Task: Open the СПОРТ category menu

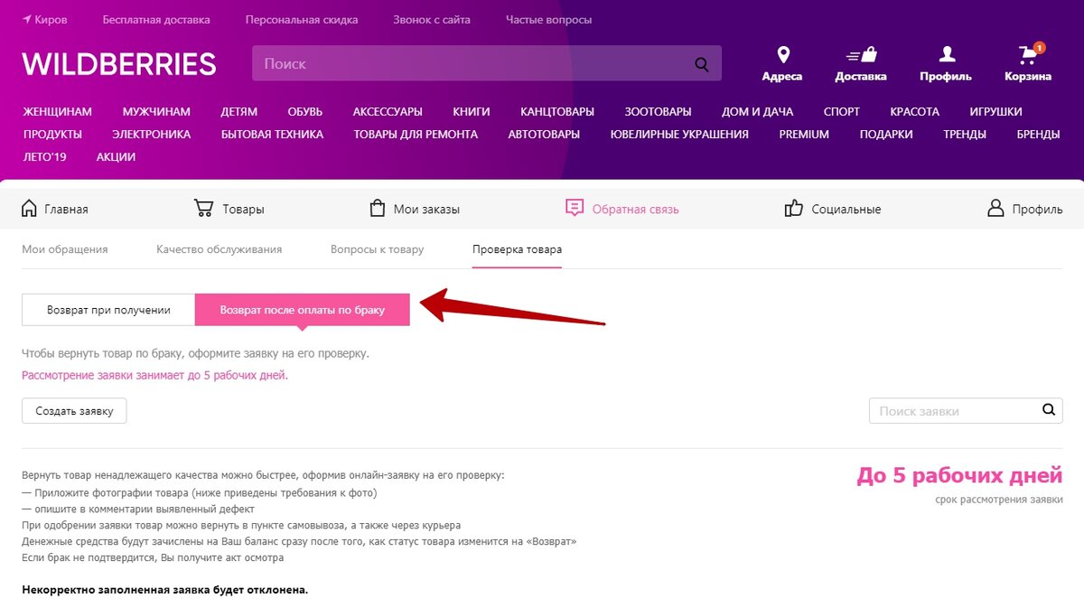Action: (x=841, y=112)
